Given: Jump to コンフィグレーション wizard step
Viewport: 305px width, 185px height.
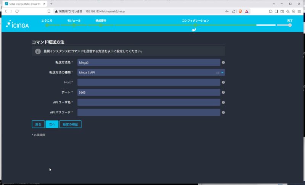Looking at the screenshot, I should click(196, 21).
